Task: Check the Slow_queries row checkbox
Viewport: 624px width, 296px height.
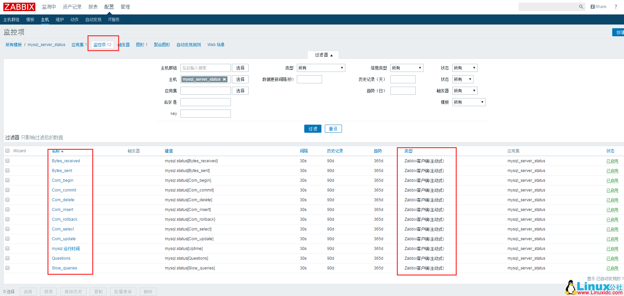Action: 7,268
